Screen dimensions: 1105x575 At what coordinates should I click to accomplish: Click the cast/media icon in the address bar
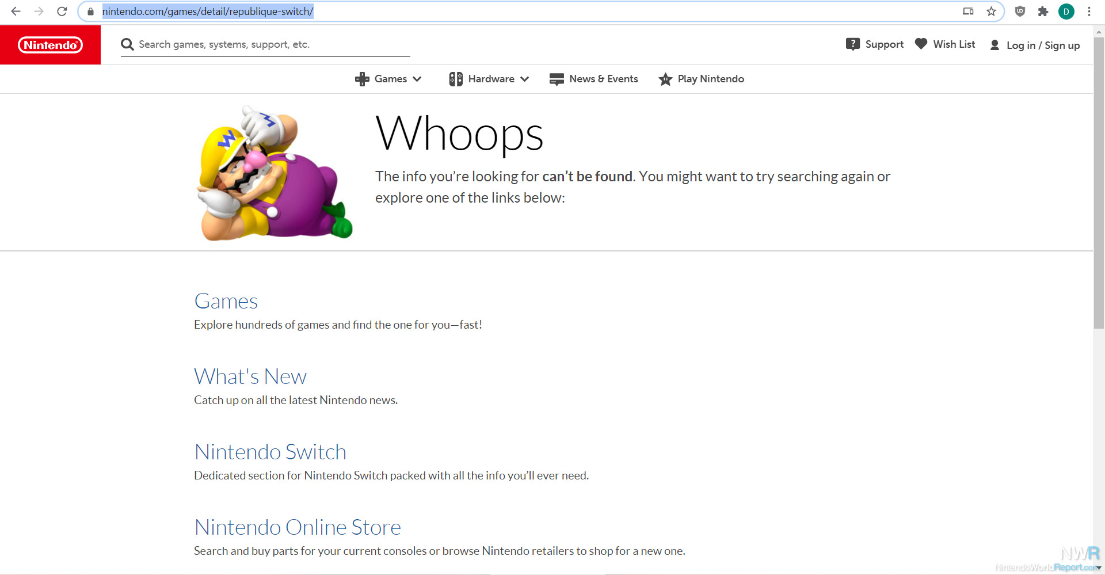(968, 12)
